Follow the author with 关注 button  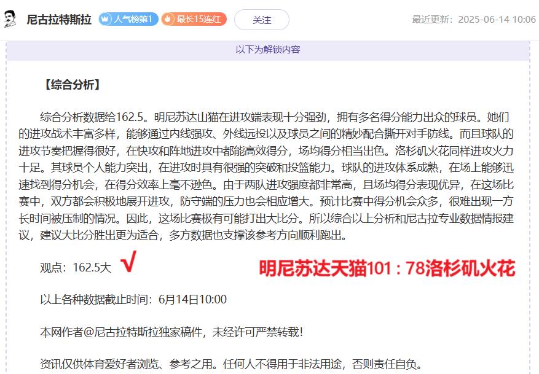tap(262, 20)
